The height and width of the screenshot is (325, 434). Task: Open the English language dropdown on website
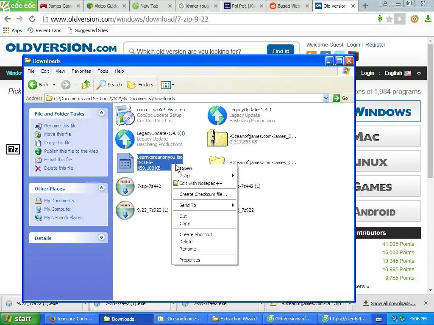tap(403, 73)
